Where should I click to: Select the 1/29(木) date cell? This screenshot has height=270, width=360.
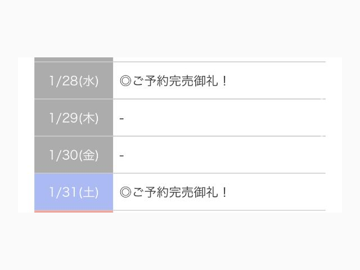click(74, 118)
